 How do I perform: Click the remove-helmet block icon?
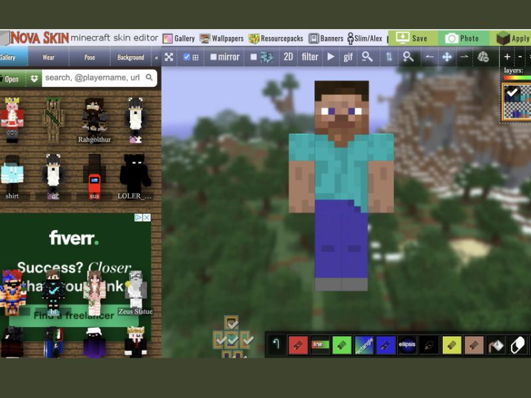tap(483, 57)
